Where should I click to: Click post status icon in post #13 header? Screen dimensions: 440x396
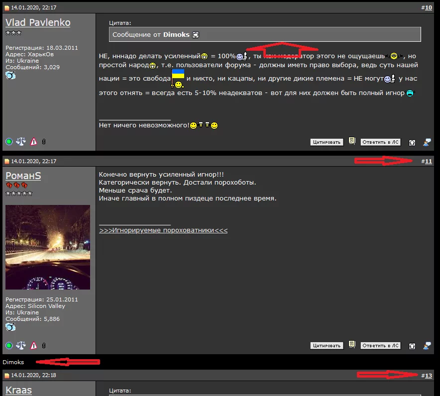[x=7, y=376]
